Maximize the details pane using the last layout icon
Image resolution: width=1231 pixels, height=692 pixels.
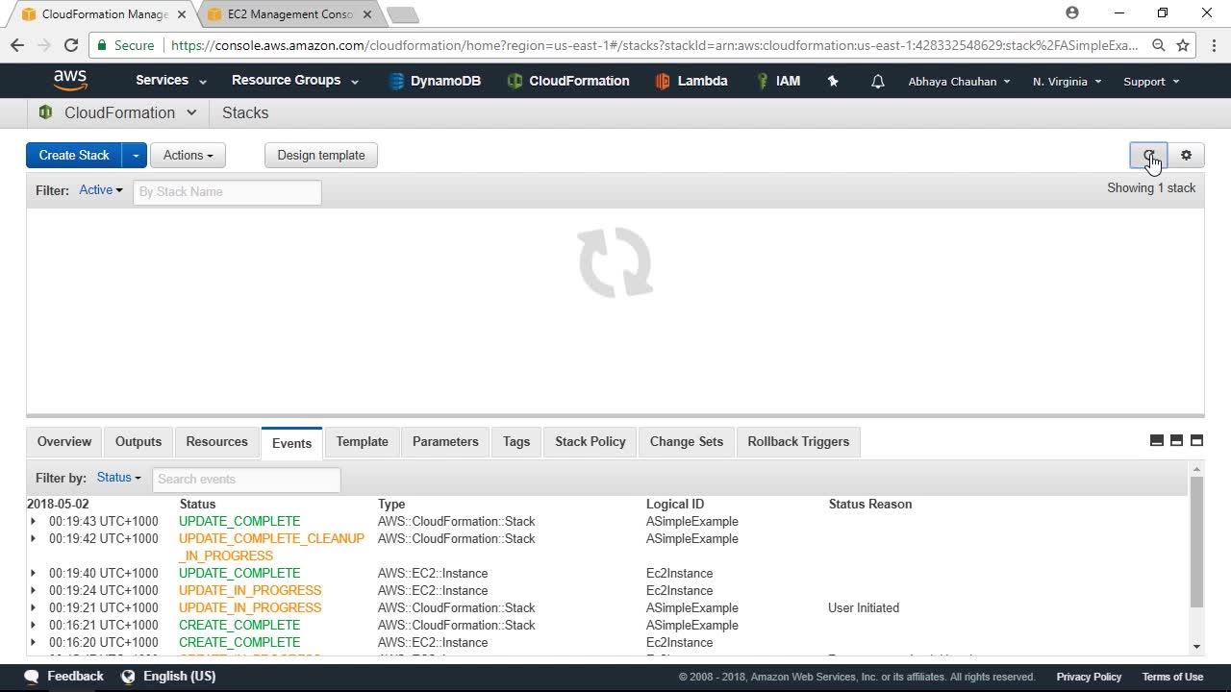(x=1196, y=440)
